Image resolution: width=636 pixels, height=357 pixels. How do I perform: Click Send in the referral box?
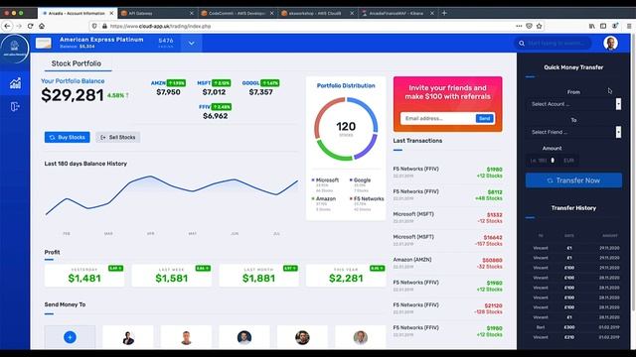(484, 118)
